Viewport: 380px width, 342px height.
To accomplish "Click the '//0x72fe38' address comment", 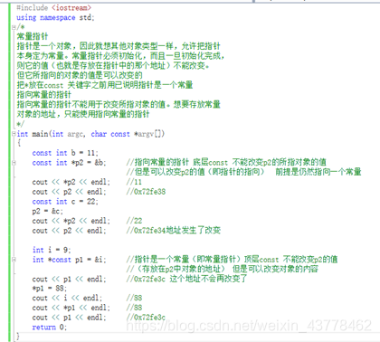I will (x=146, y=192).
